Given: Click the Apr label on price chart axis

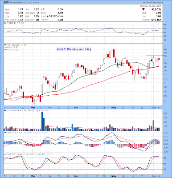Looking at the screenshot, I should (x=76, y=107).
